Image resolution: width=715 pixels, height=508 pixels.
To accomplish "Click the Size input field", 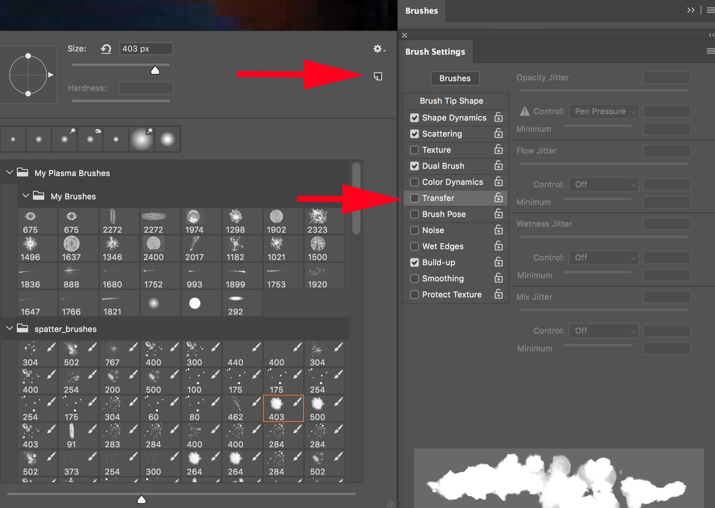I will tap(146, 49).
